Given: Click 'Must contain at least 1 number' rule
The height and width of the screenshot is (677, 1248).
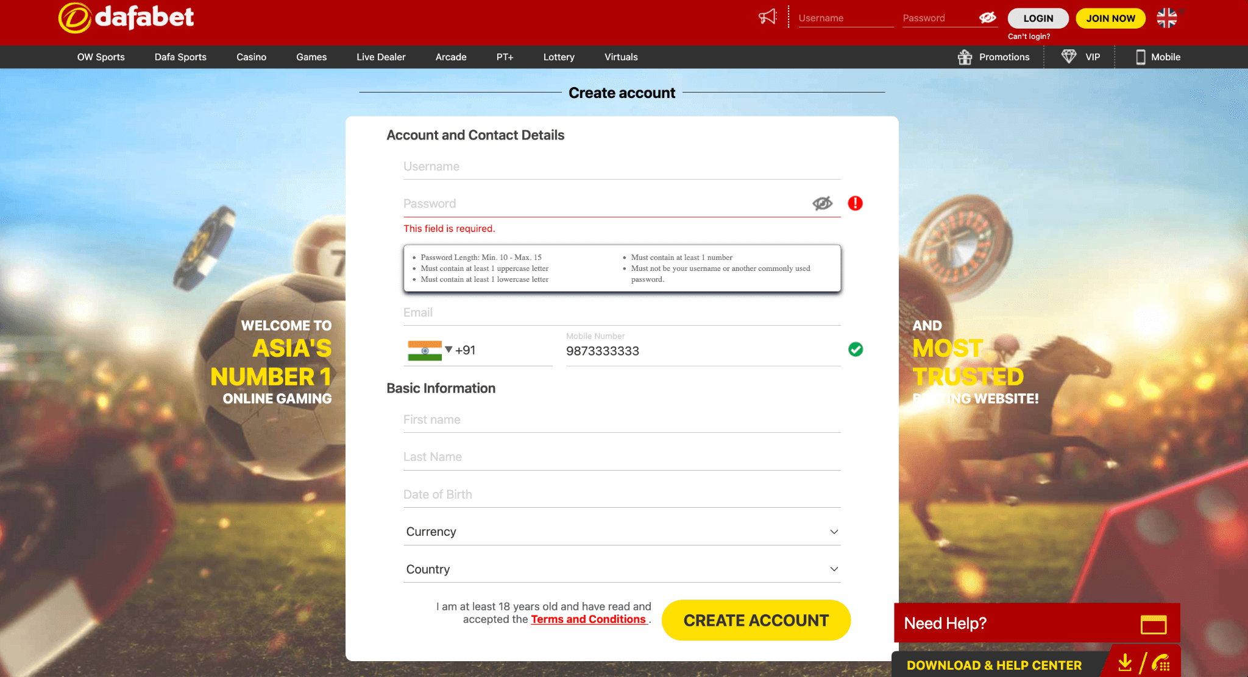Looking at the screenshot, I should click(681, 258).
